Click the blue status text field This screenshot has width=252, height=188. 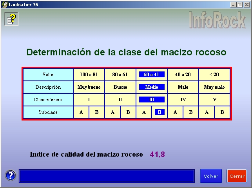pyautogui.click(x=107, y=176)
